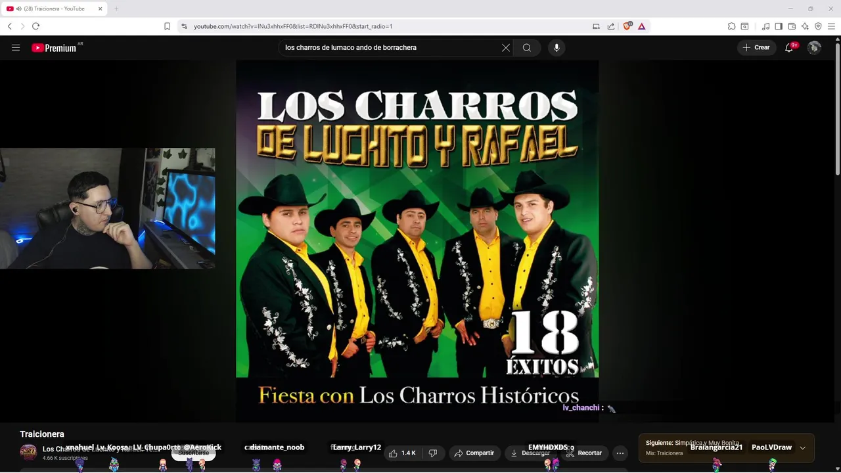Click the video album cover player

point(417,241)
